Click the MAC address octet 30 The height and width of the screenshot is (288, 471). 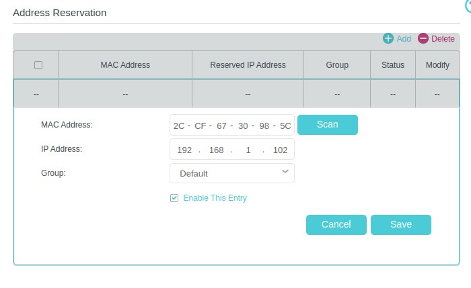243,126
